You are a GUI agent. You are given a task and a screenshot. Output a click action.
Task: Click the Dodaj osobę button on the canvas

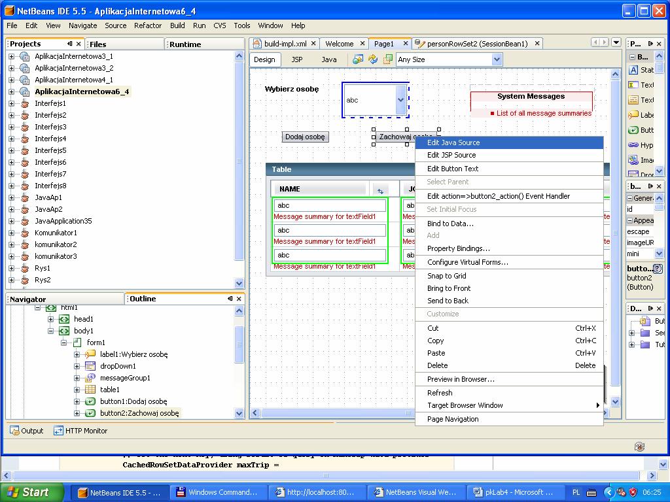click(305, 137)
